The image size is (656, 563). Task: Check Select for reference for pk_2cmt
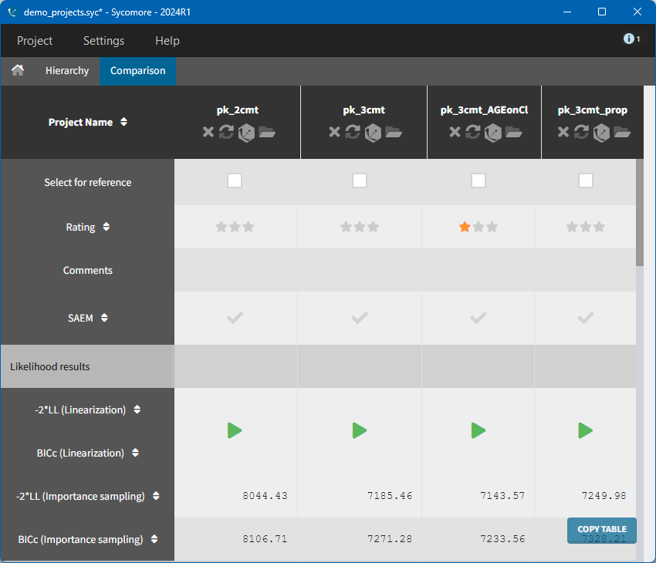pyautogui.click(x=235, y=180)
